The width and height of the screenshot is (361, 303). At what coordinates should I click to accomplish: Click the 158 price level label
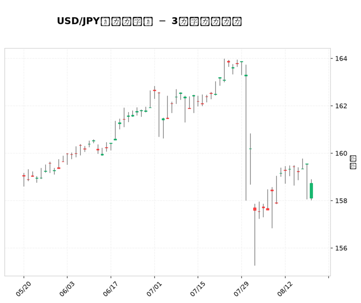(341, 201)
